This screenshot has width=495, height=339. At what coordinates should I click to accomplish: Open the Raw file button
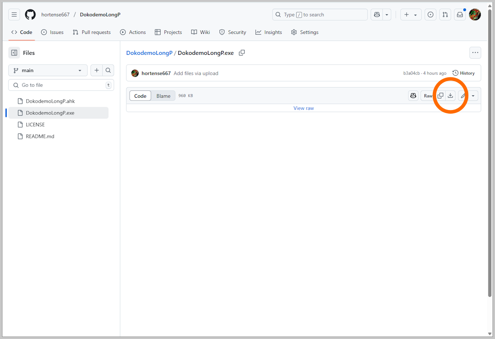click(x=428, y=96)
